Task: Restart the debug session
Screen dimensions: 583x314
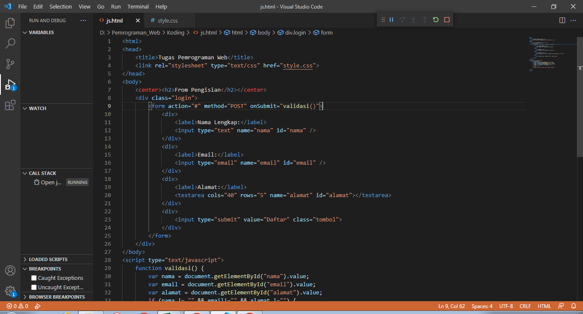Action: tap(435, 19)
